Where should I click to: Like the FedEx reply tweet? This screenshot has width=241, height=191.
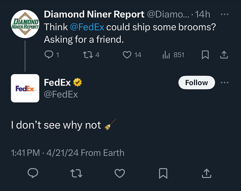[120, 173]
